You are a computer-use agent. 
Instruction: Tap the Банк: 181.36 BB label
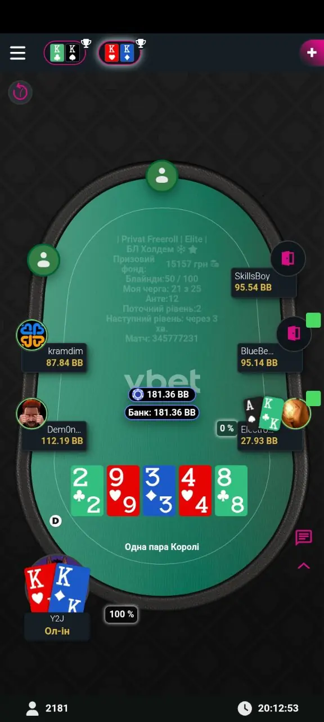pyautogui.click(x=161, y=413)
